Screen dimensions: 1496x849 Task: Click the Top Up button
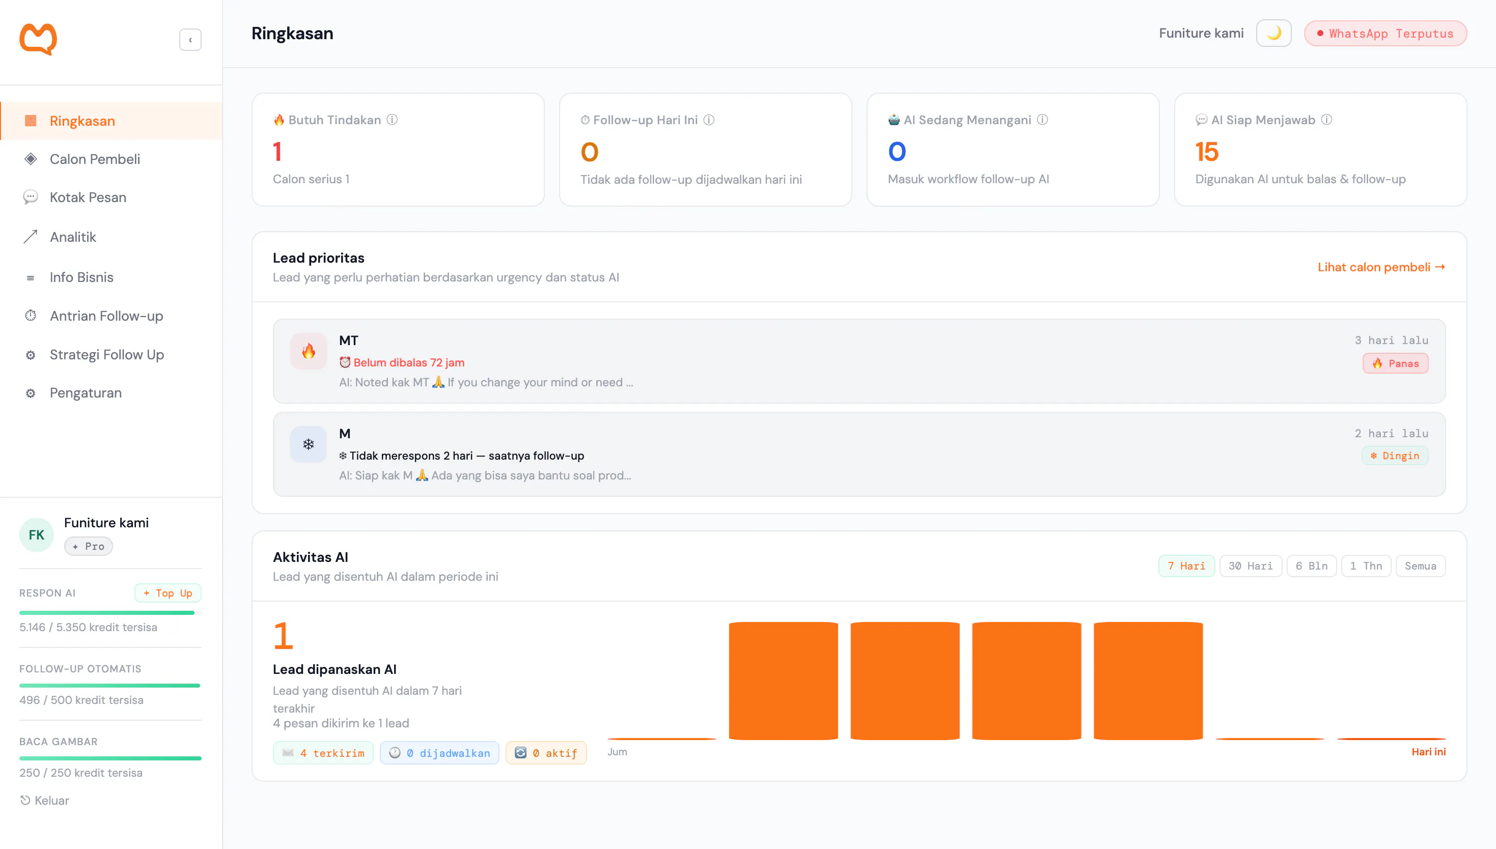[x=168, y=593]
